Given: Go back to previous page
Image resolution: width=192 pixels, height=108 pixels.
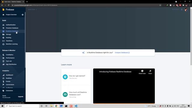Looking at the screenshot, I should tap(2, 5).
